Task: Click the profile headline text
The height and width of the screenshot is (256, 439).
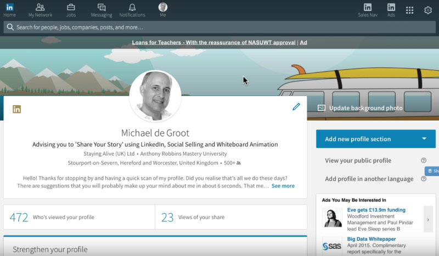Action: tap(155, 144)
